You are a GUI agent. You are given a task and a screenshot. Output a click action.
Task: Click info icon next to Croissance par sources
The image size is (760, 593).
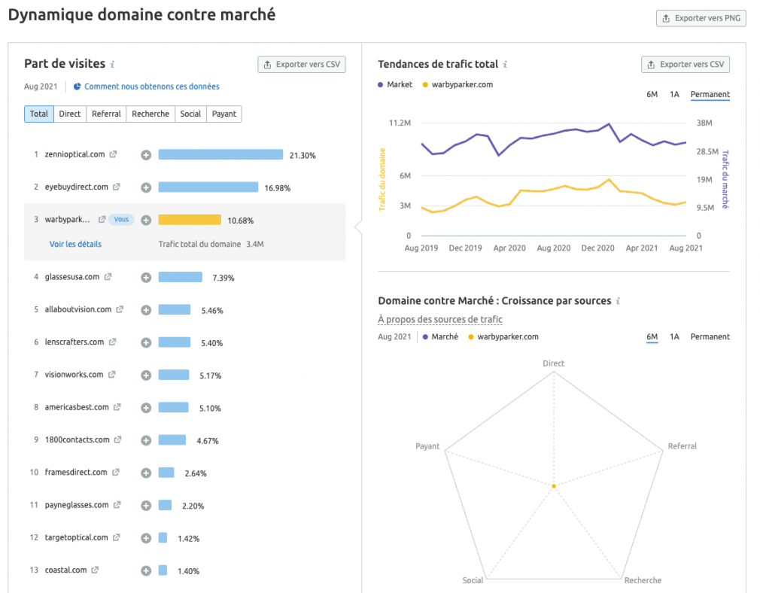[618, 300]
